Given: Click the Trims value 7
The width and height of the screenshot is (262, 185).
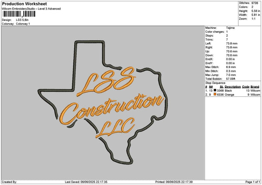Looking at the screenshot, I should coord(227,40).
